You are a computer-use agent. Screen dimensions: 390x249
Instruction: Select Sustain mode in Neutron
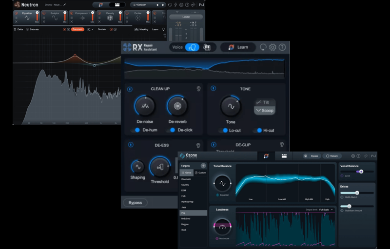(102, 29)
